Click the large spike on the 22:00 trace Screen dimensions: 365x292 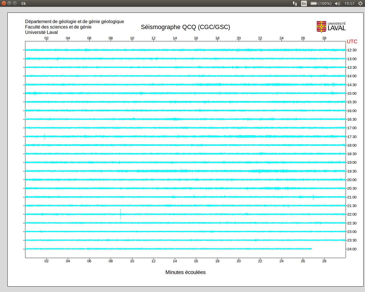[x=120, y=214]
